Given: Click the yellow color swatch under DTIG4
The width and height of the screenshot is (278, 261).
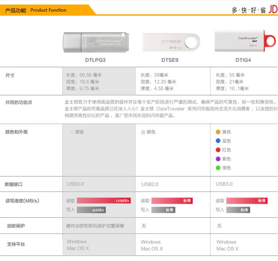Looking at the screenshot, I should 218,132.
